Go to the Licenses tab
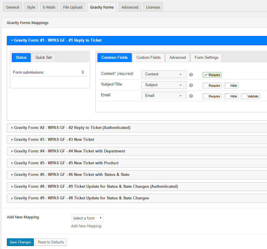The width and height of the screenshot is (267, 249). point(153,7)
